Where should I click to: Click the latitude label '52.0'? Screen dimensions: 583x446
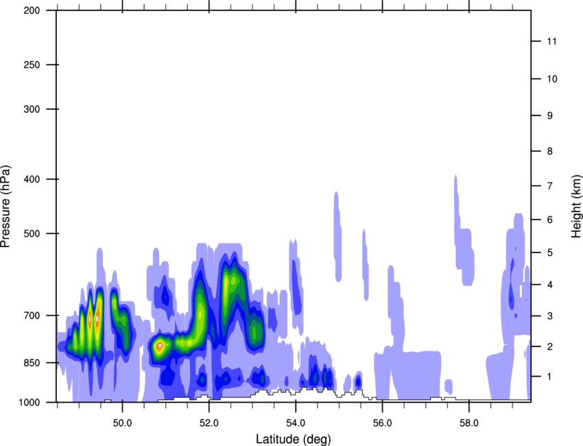point(209,423)
